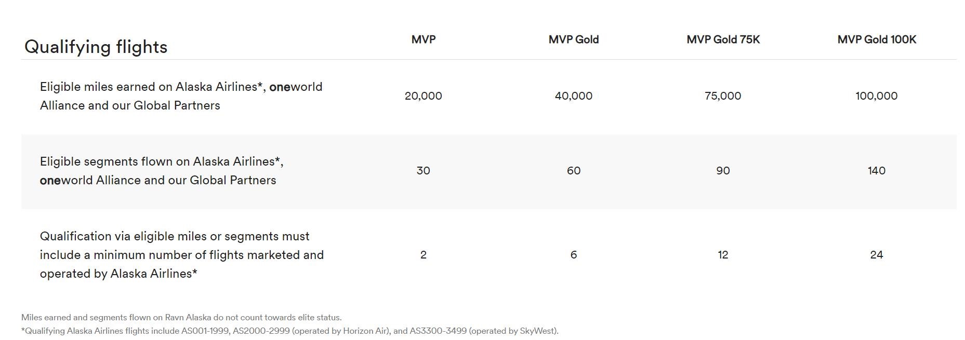Screen dimensions: 965x340
Task: Click the Qualifying flights heading
Action: [x=96, y=47]
